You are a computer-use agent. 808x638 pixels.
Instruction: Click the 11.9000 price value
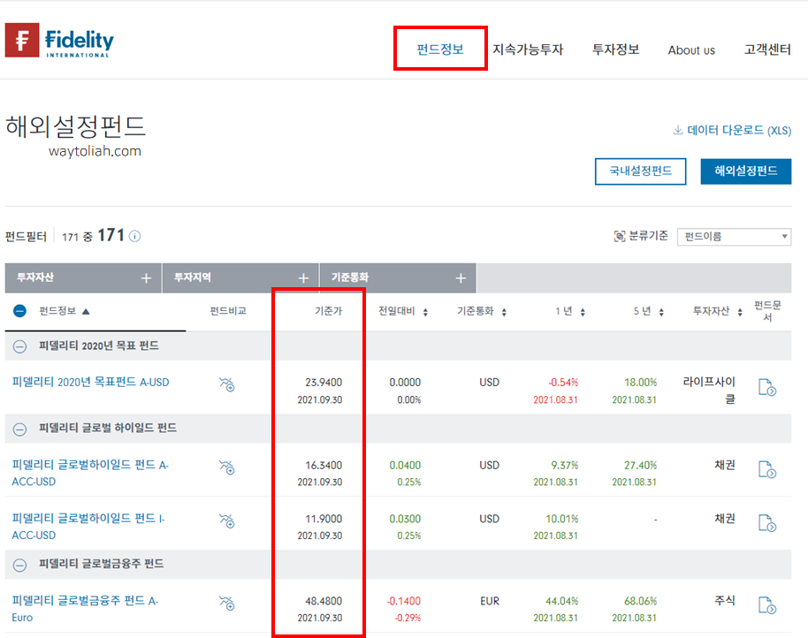click(324, 519)
